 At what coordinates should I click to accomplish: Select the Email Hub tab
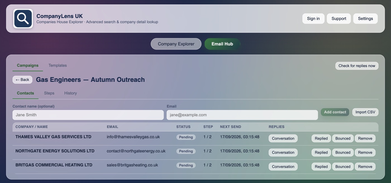pyautogui.click(x=222, y=44)
